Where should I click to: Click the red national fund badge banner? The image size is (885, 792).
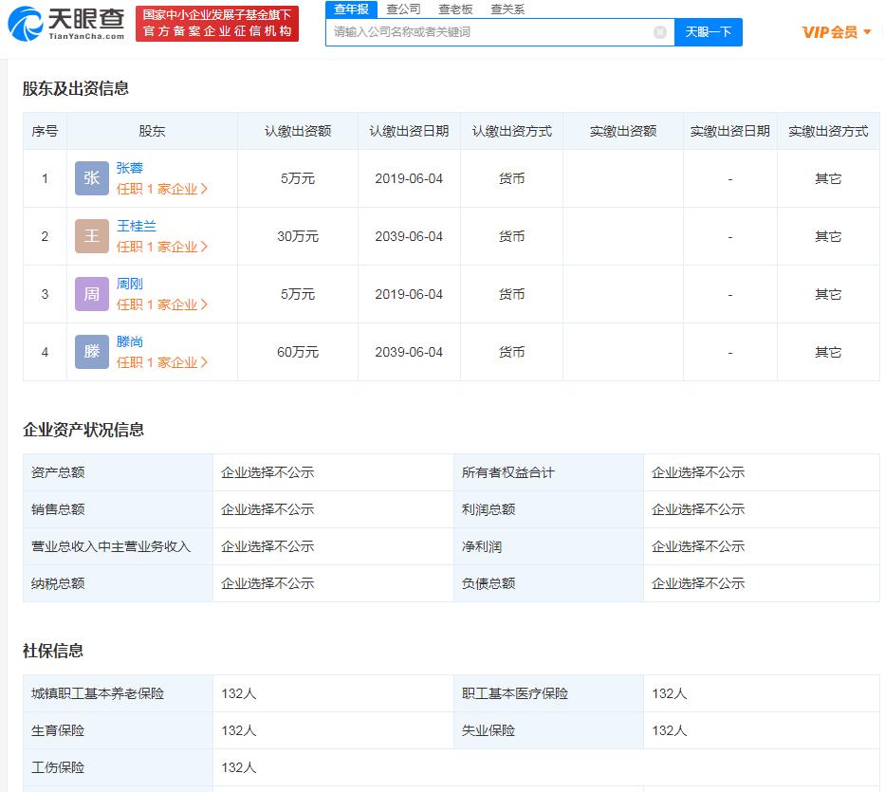(x=217, y=21)
